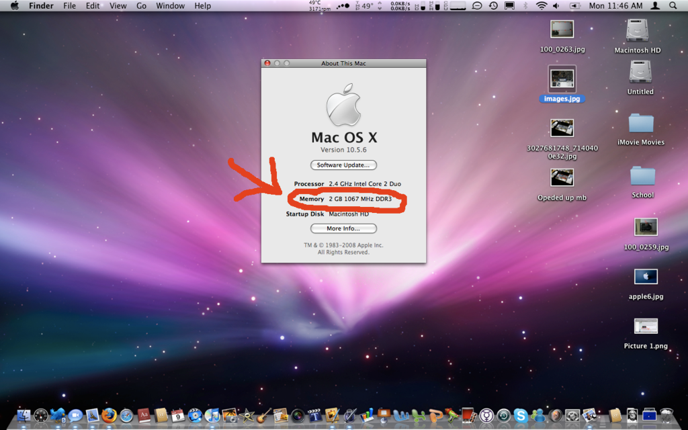
Task: Open the Help menu
Action: point(203,5)
